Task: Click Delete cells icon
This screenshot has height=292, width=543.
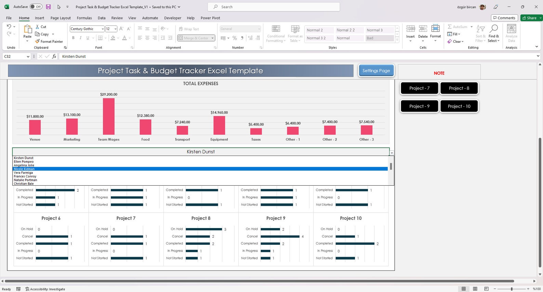Action: pos(423,29)
